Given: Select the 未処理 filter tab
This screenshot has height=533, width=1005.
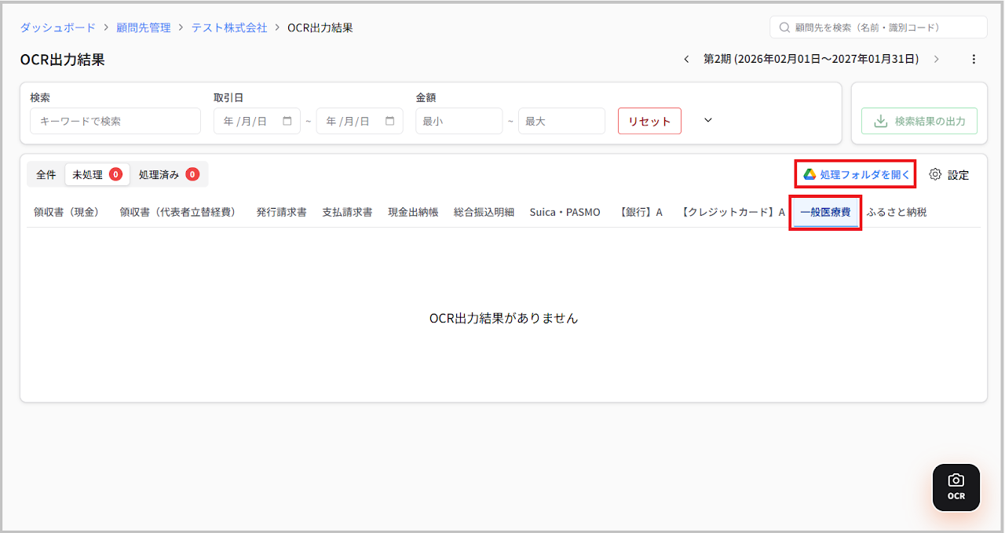Looking at the screenshot, I should [x=97, y=174].
